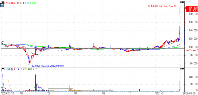Click the black handle on volume panel

(2, 68)
